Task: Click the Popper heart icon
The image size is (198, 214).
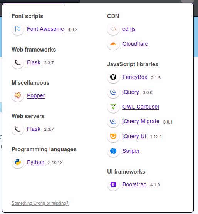Action: [18, 95]
